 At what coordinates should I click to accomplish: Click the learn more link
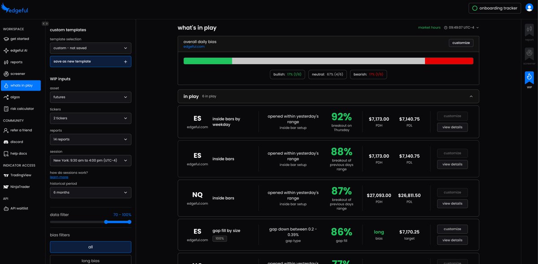[59, 177]
